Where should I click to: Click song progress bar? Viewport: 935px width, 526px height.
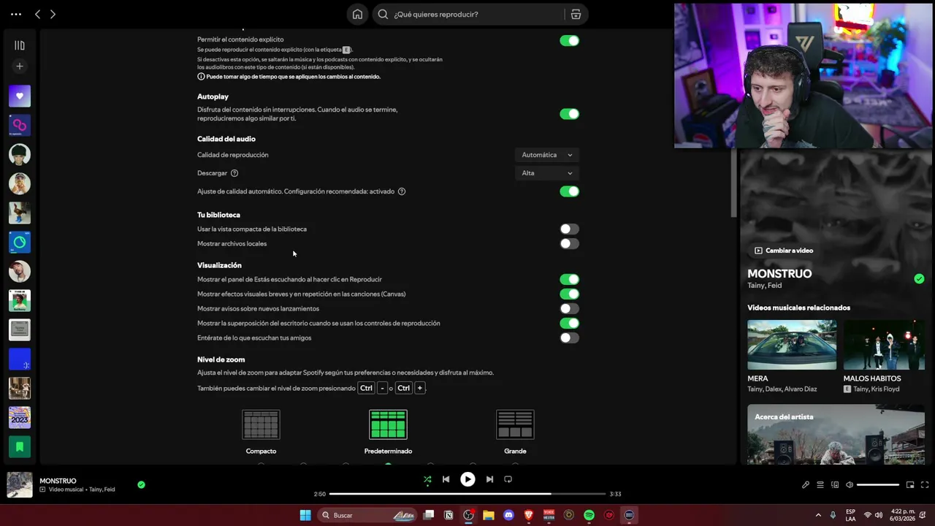[x=467, y=494]
